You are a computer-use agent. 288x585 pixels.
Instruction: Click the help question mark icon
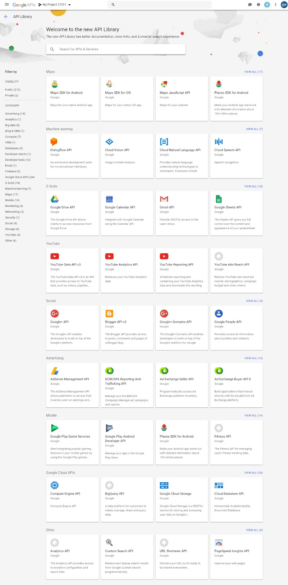pos(258,5)
